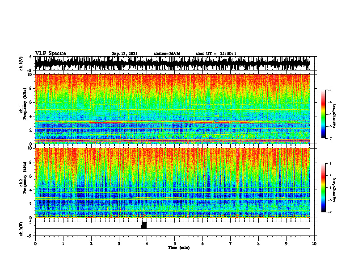Click inside the ch.1 voltage waveform strip
Screen dimensions: 354x273
tap(172, 63)
